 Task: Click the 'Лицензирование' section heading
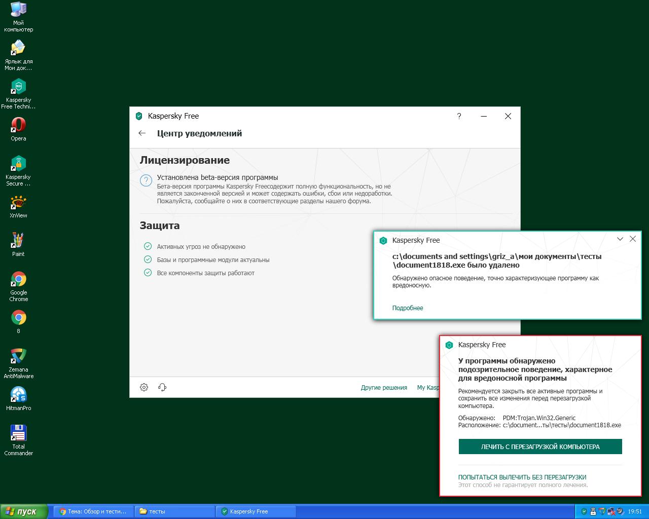185,160
